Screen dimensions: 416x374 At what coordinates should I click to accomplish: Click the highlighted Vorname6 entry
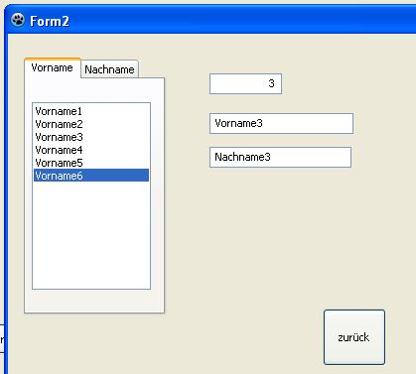coord(91,176)
